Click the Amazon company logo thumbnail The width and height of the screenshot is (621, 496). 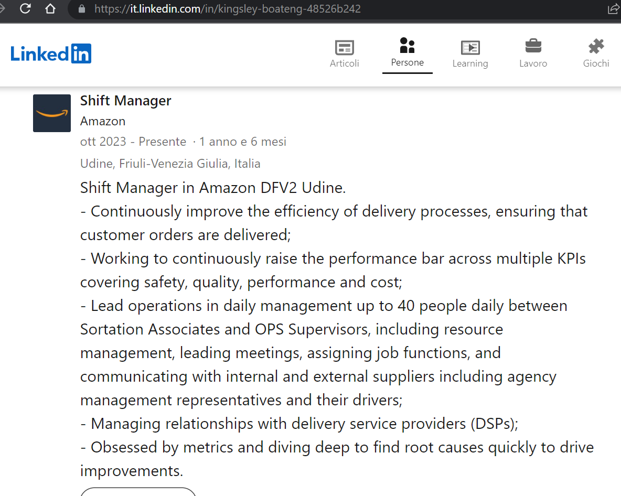52,113
